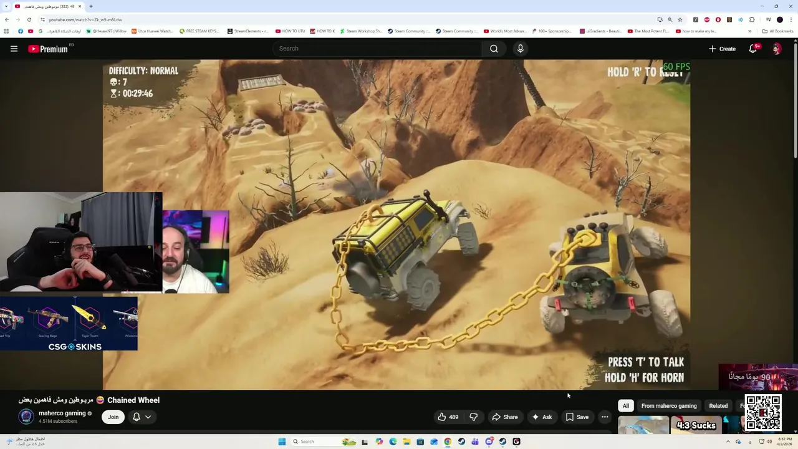Open uiGradients bookmark
The image size is (798, 449).
coord(600,31)
